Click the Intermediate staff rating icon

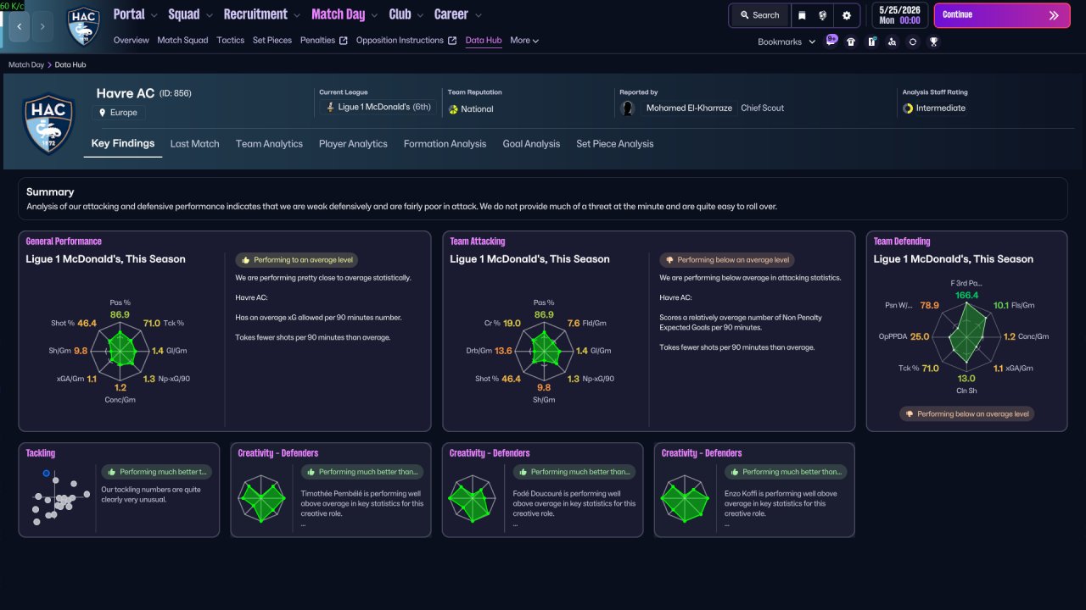tap(908, 108)
